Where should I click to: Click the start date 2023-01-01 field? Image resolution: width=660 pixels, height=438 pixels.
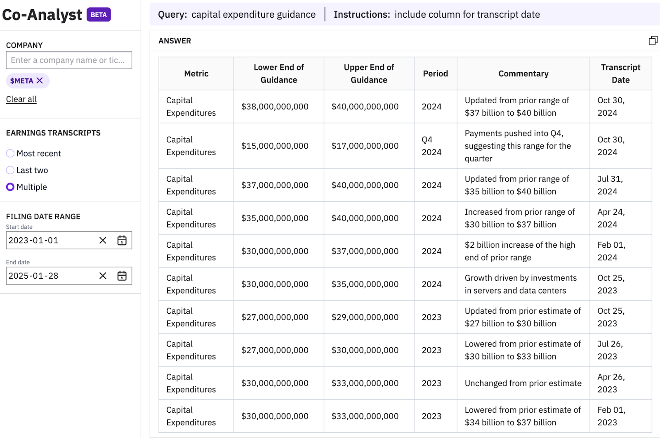49,240
